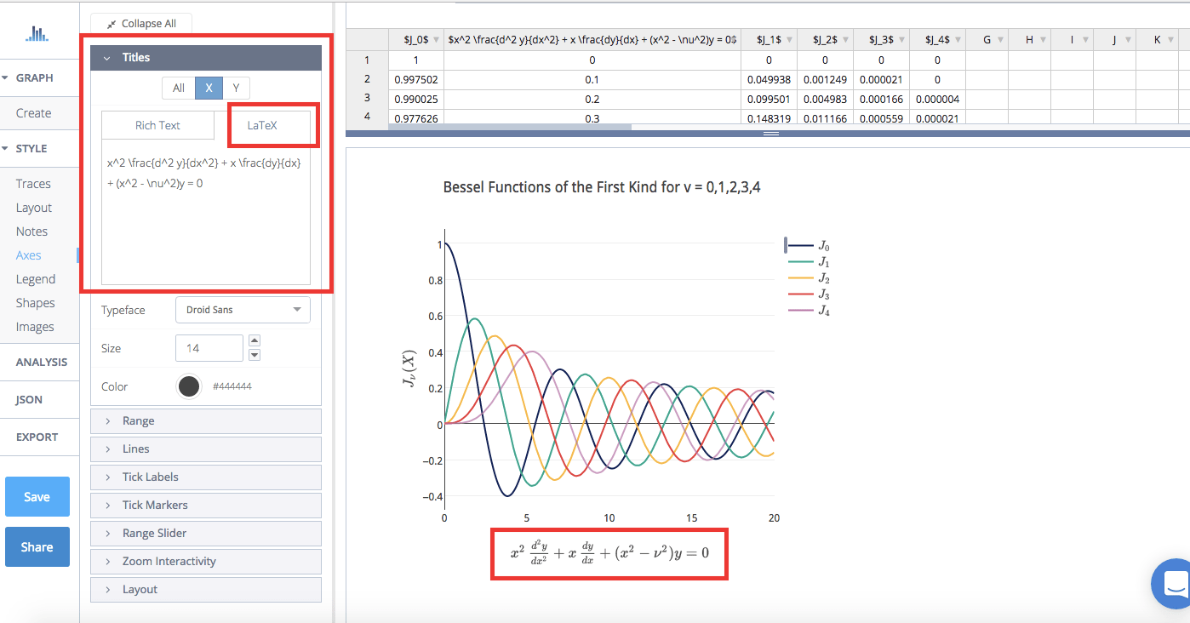Viewport: 1190px width, 623px height.
Task: Collapse the GRAPH sidebar section
Action: tap(28, 77)
